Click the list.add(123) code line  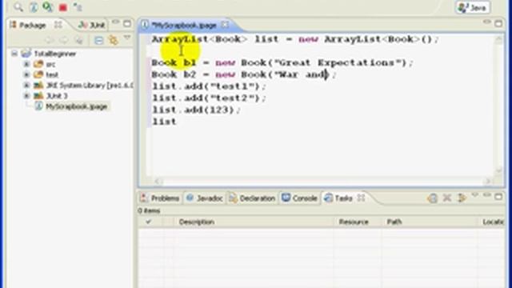pos(196,110)
